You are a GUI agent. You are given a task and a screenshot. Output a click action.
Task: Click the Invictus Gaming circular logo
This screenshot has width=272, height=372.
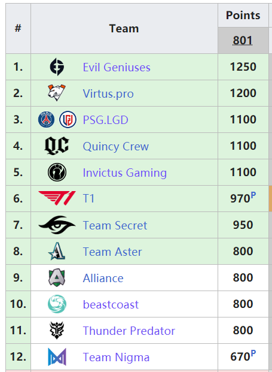point(57,173)
